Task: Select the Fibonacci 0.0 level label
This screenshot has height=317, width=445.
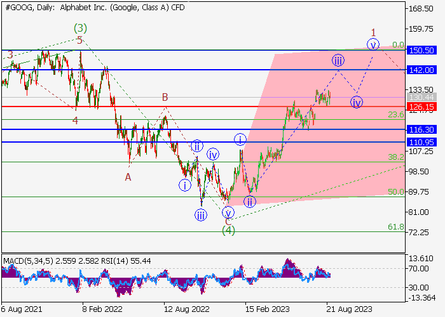Action: click(398, 45)
